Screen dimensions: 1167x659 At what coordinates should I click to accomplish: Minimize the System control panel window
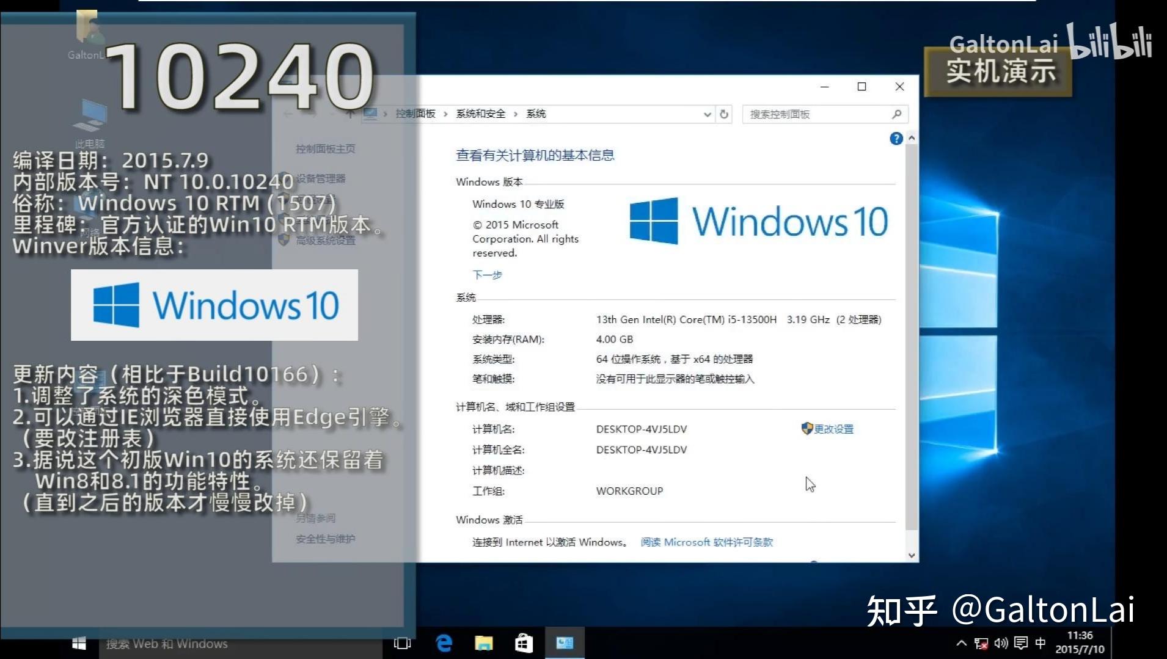click(x=824, y=87)
